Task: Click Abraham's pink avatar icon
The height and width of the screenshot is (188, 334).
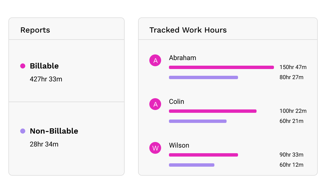Action: coord(155,60)
